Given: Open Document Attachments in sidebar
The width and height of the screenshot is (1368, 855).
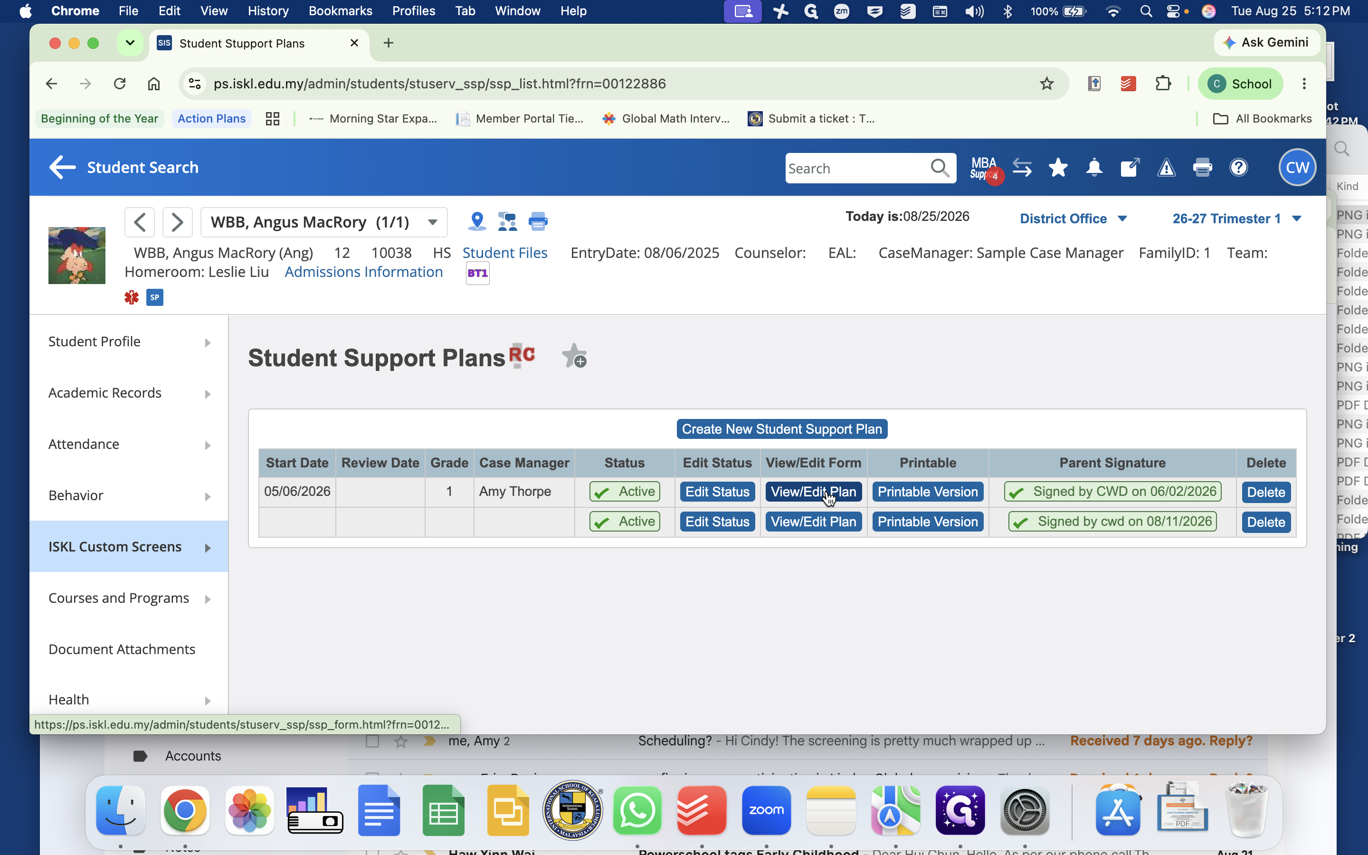Looking at the screenshot, I should coord(122,649).
